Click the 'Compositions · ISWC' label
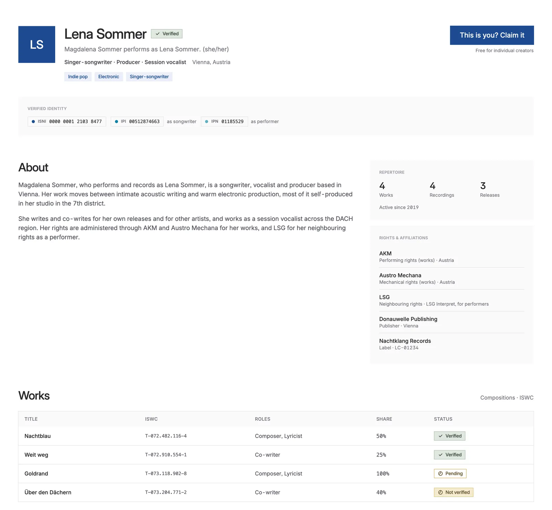Screen dimensions: 552x510 (507, 398)
